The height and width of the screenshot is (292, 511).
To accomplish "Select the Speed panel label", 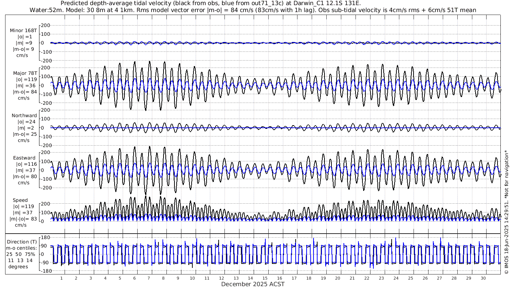I will point(20,200).
